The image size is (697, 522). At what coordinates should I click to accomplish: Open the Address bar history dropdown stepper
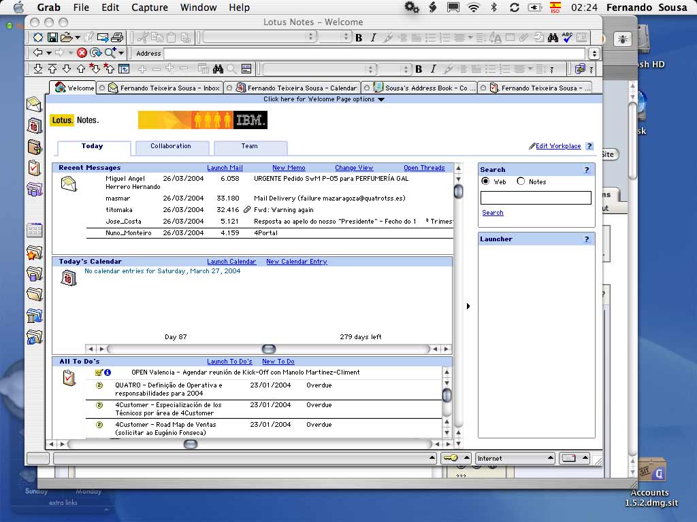[x=594, y=53]
